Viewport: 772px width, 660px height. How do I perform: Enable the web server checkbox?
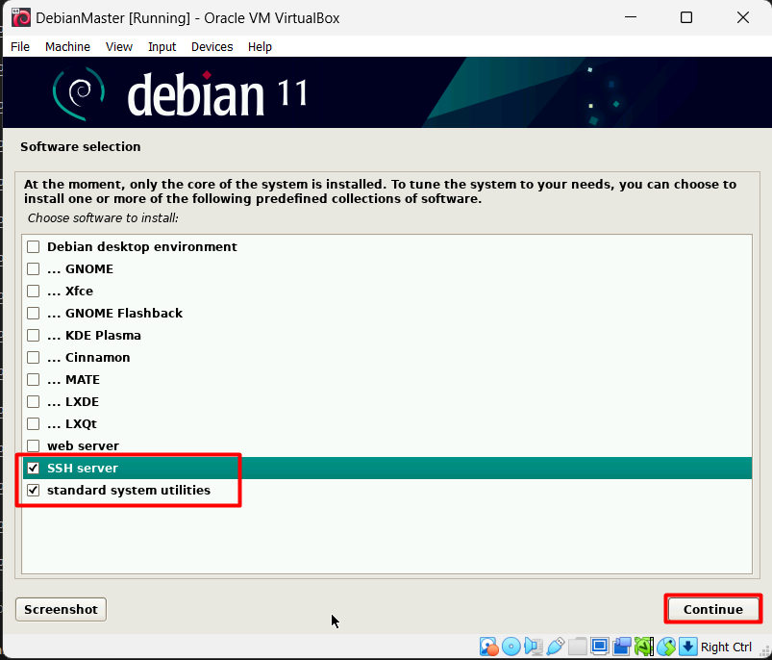click(x=33, y=446)
